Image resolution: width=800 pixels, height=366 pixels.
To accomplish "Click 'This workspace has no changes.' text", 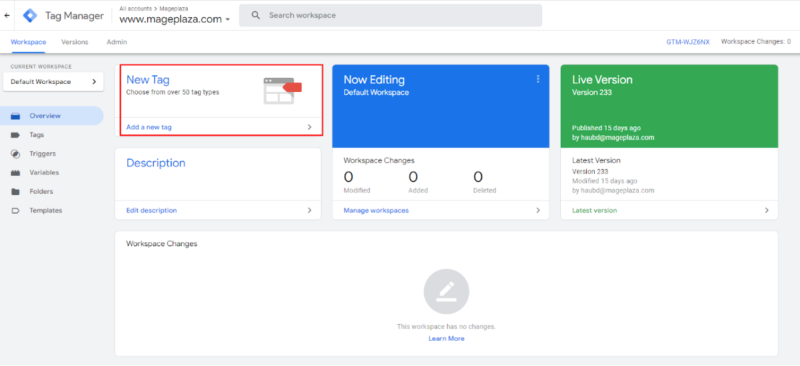I will (x=446, y=327).
